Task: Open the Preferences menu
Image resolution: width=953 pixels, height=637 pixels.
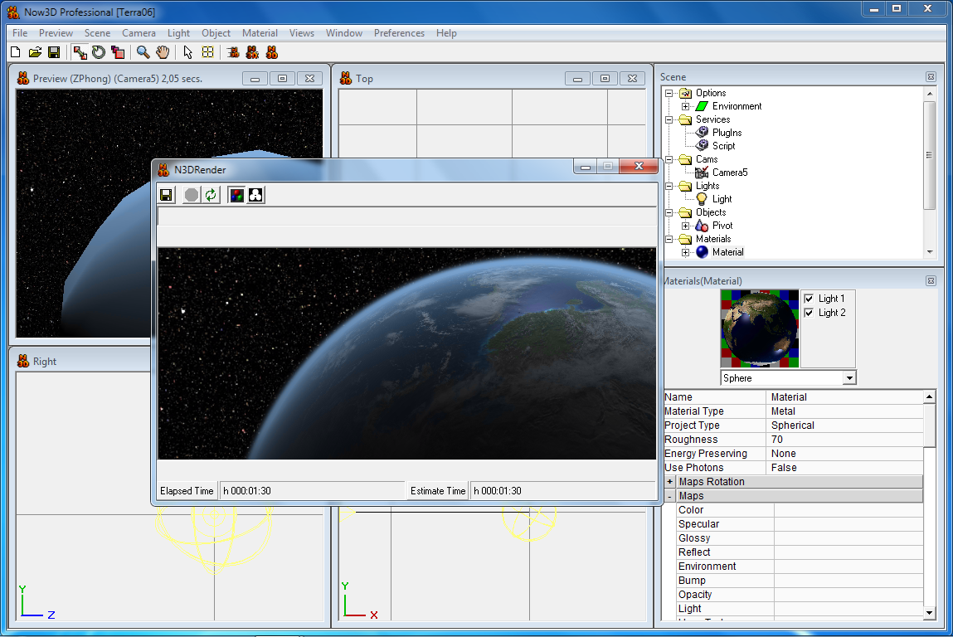Action: click(399, 33)
